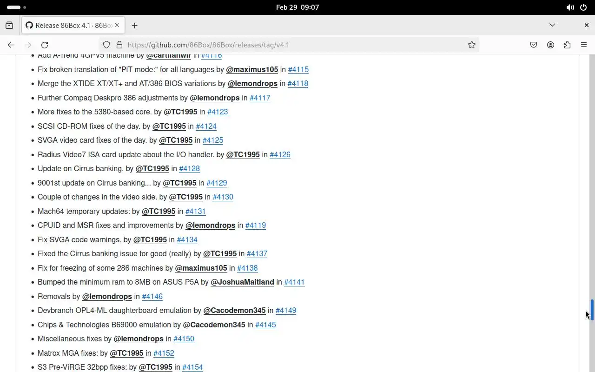595x372 pixels.
Task: Open pull request #4131
Action: tap(196, 211)
